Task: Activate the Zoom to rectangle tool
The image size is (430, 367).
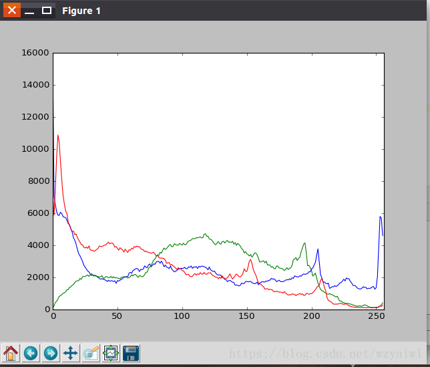Action: (x=91, y=353)
